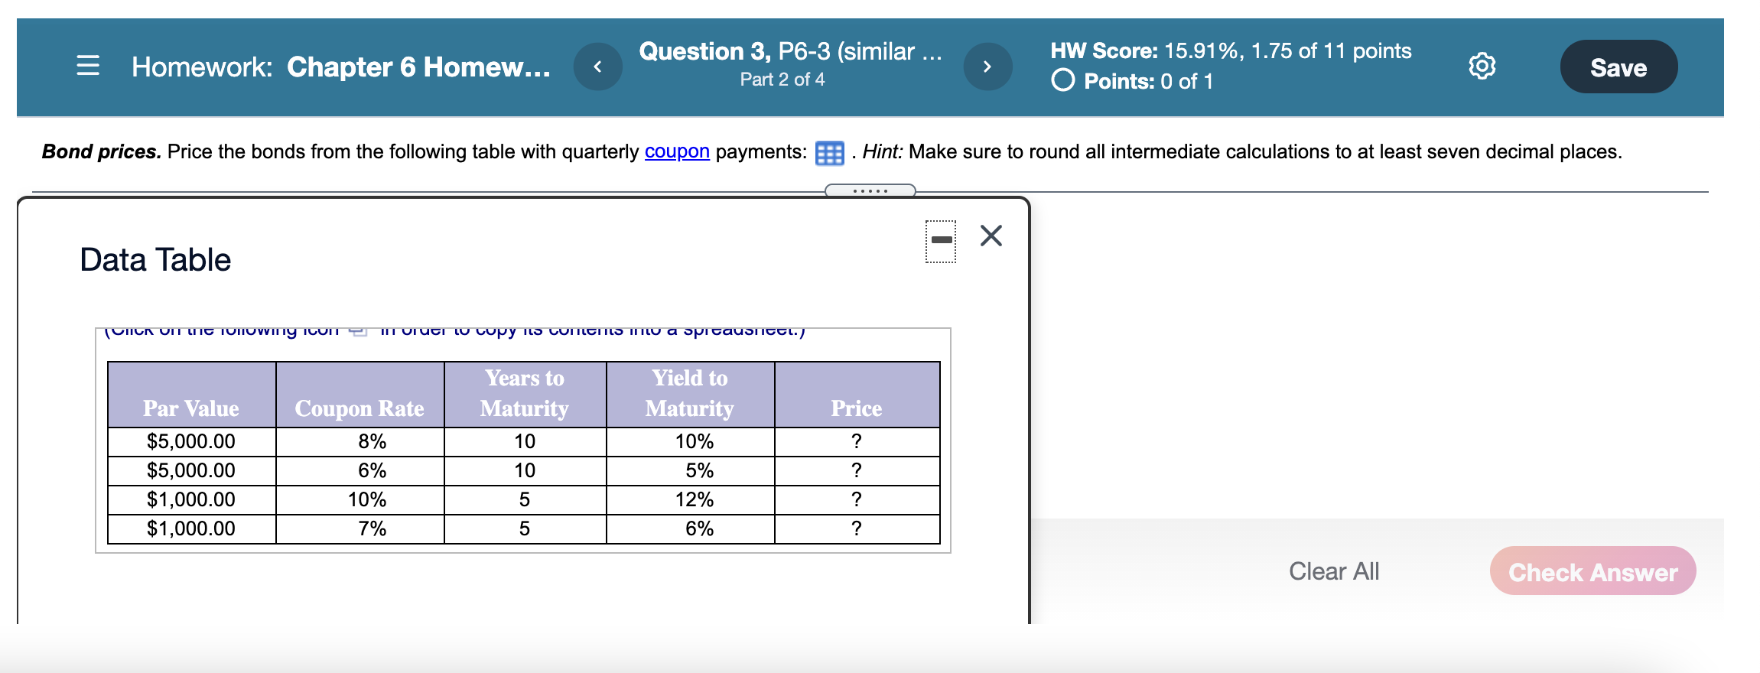Select the Price column header
Viewport: 1760px width, 673px height.
(x=857, y=395)
